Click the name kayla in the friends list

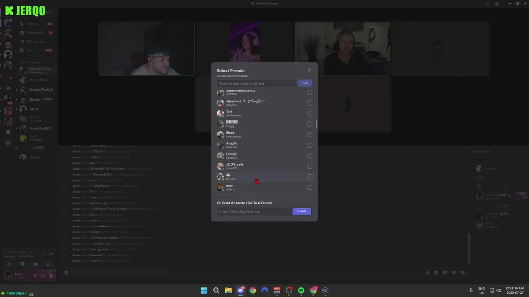(x=232, y=143)
